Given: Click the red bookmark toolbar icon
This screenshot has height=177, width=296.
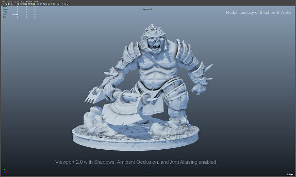Looking at the screenshot, I should 15,4.
